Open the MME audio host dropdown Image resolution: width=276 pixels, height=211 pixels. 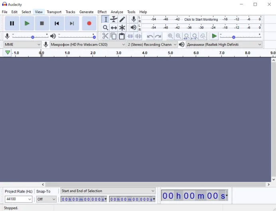(x=22, y=45)
